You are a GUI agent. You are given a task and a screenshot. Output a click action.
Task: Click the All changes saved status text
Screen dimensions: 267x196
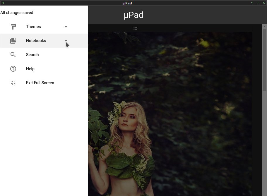17,13
